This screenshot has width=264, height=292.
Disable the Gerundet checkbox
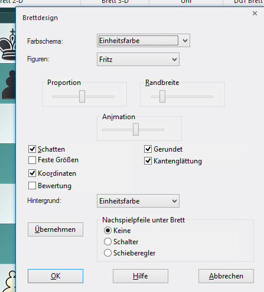pos(148,149)
